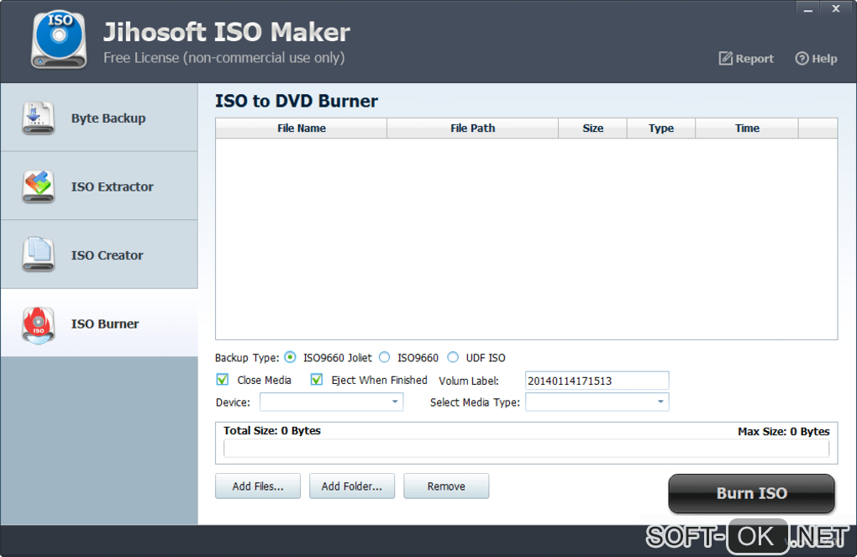This screenshot has width=857, height=557.
Task: Switch to ISO Extractor section
Action: point(99,186)
